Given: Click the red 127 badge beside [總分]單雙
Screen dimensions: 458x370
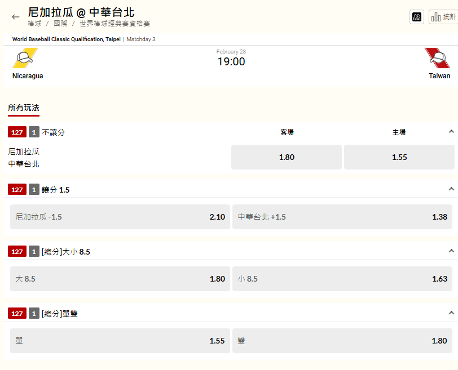Looking at the screenshot, I should point(17,314).
